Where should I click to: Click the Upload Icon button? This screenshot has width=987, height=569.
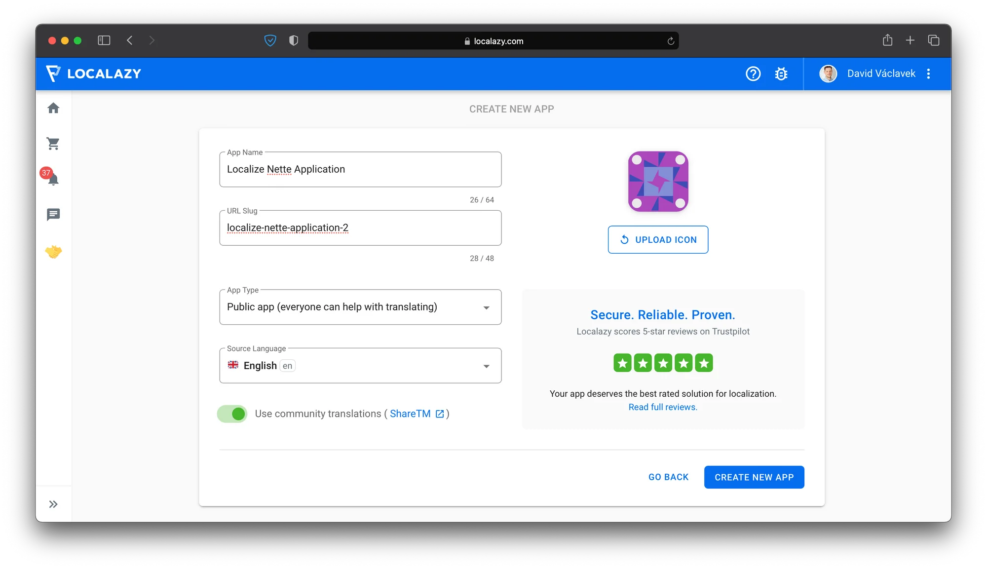[658, 240]
